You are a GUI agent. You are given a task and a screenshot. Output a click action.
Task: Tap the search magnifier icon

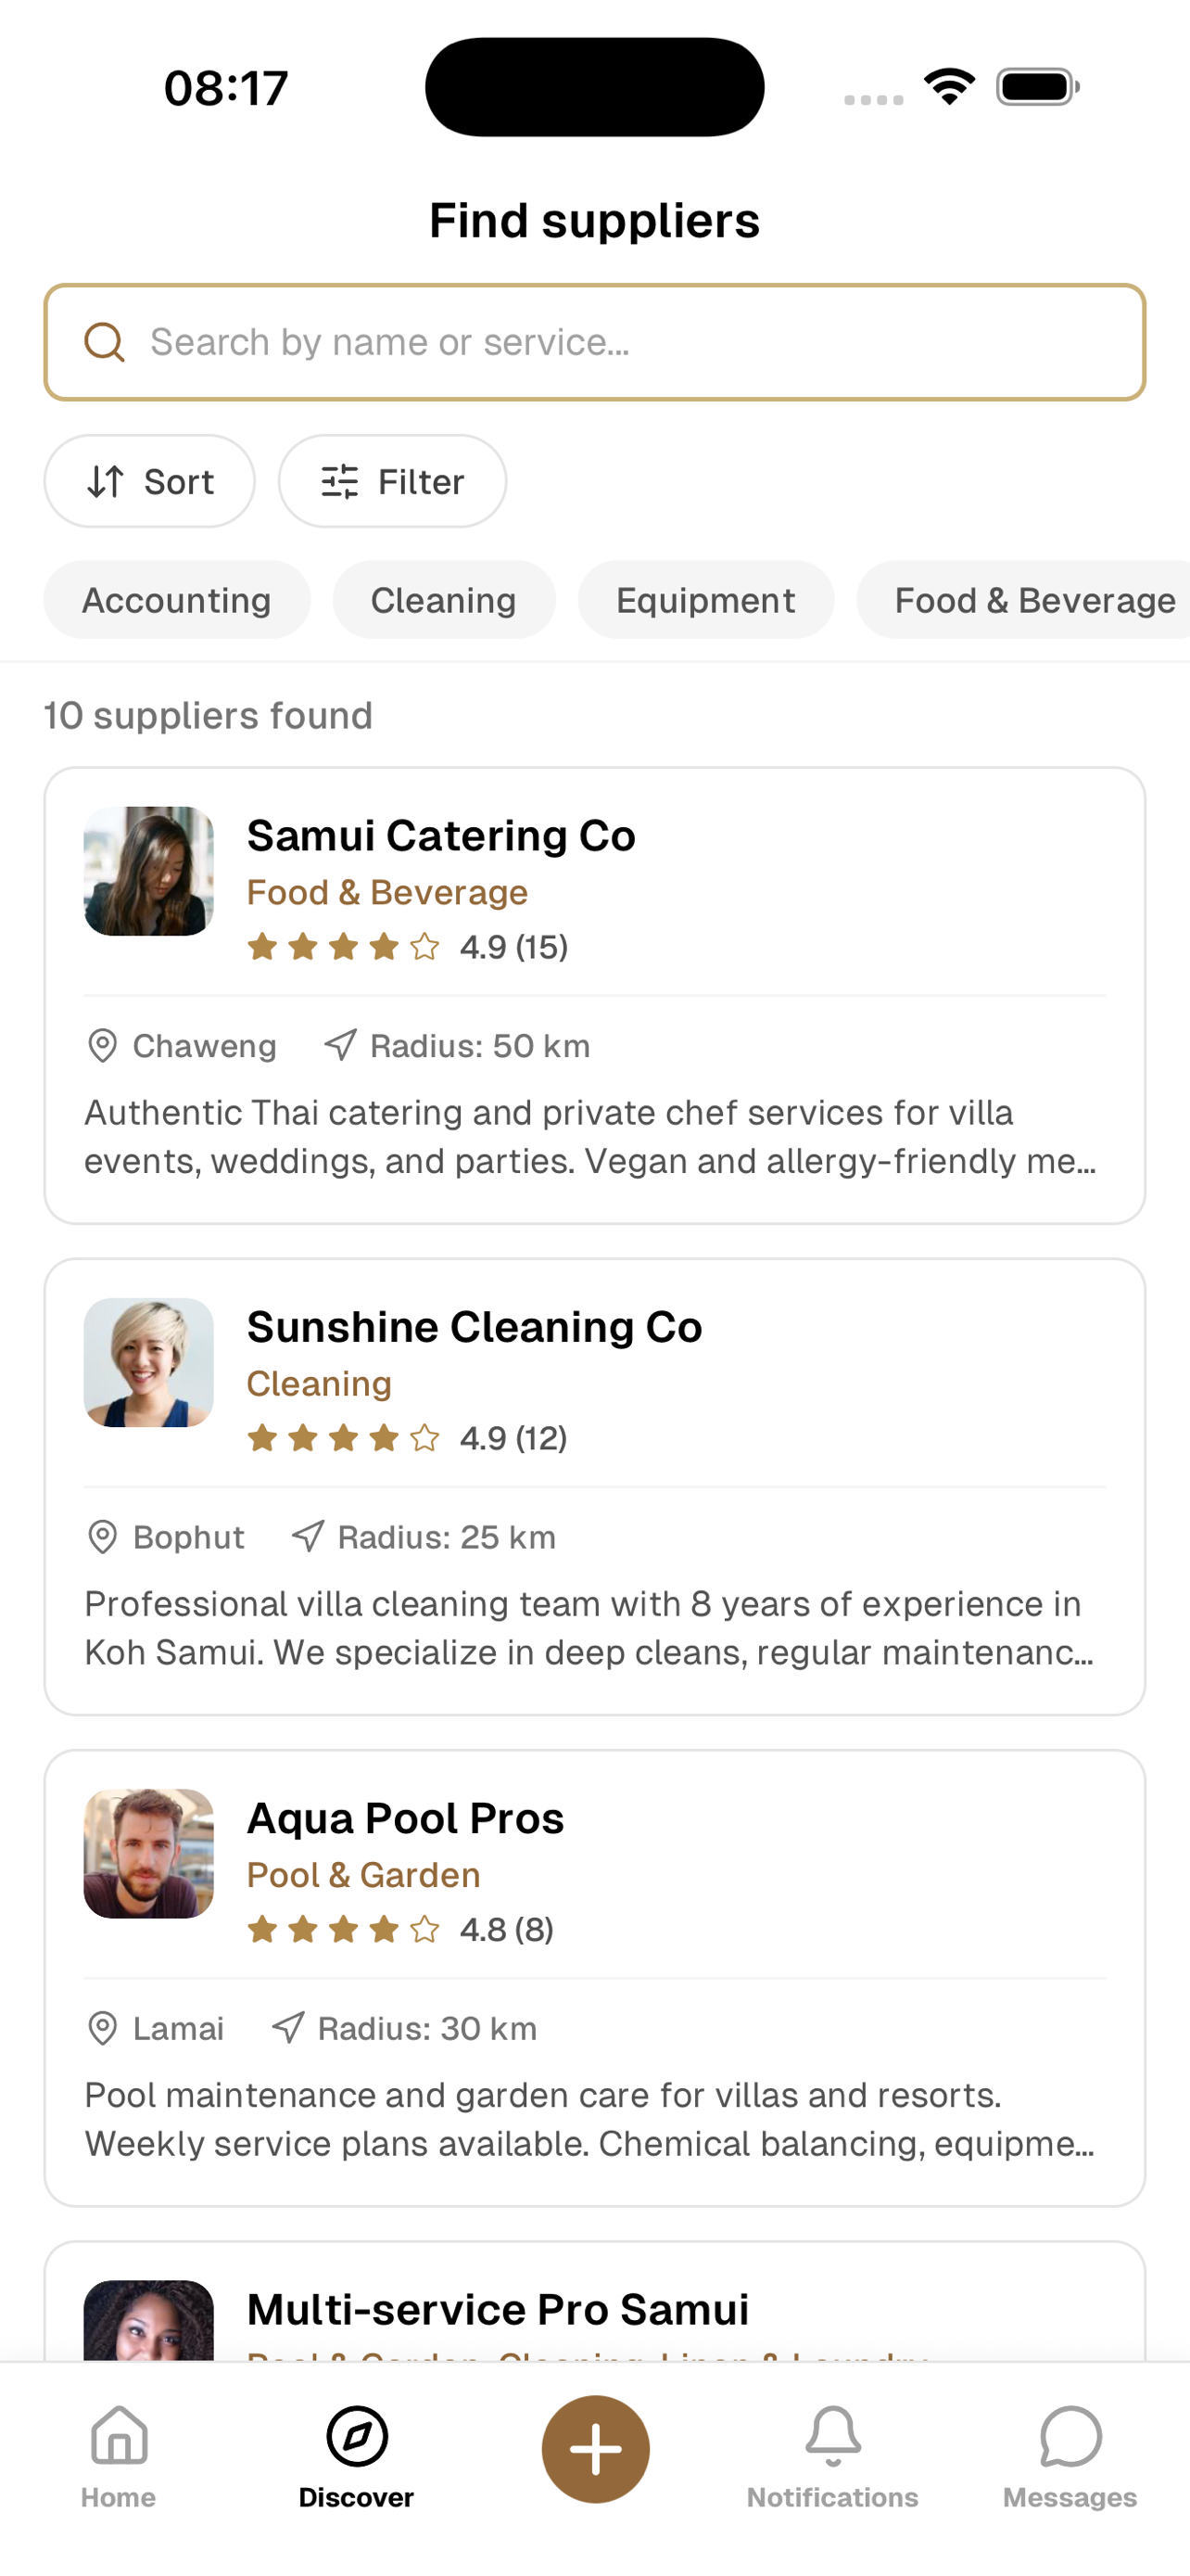[x=104, y=342]
